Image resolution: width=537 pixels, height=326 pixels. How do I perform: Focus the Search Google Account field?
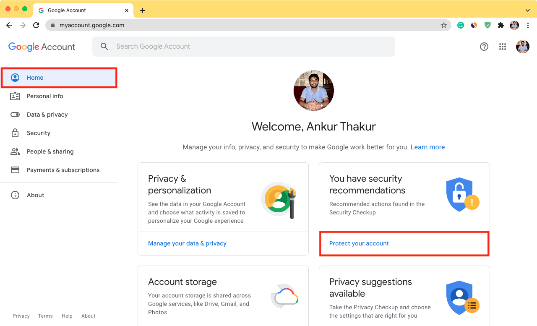pos(244,47)
